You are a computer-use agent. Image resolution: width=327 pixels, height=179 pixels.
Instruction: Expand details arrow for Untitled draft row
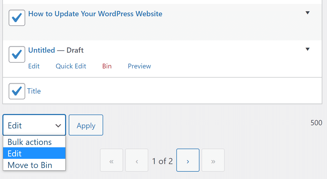pos(308,49)
